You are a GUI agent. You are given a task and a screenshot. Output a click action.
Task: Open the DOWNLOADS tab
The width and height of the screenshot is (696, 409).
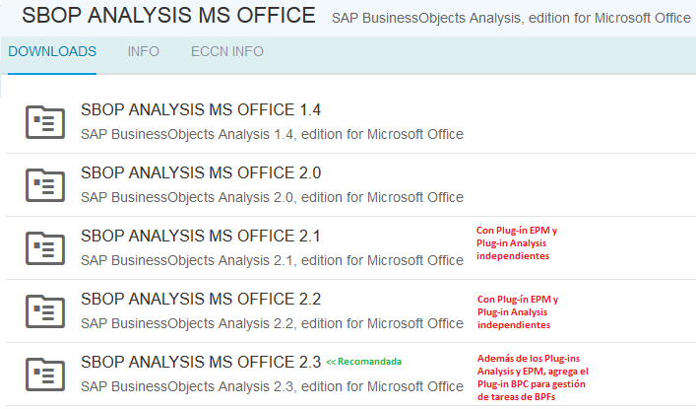tap(52, 51)
